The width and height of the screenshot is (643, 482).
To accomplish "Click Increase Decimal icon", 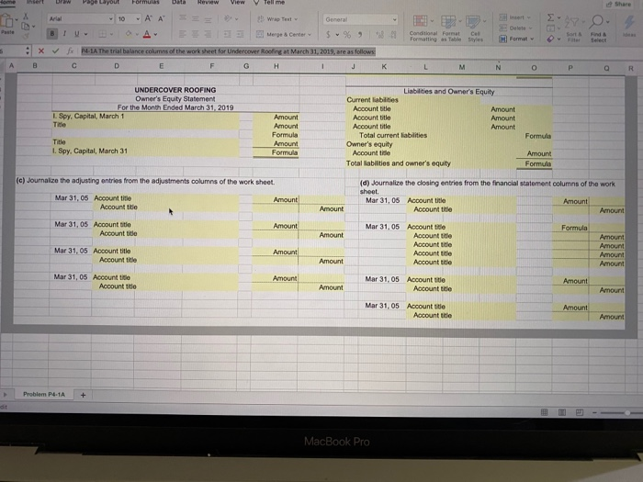I will pos(379,35).
